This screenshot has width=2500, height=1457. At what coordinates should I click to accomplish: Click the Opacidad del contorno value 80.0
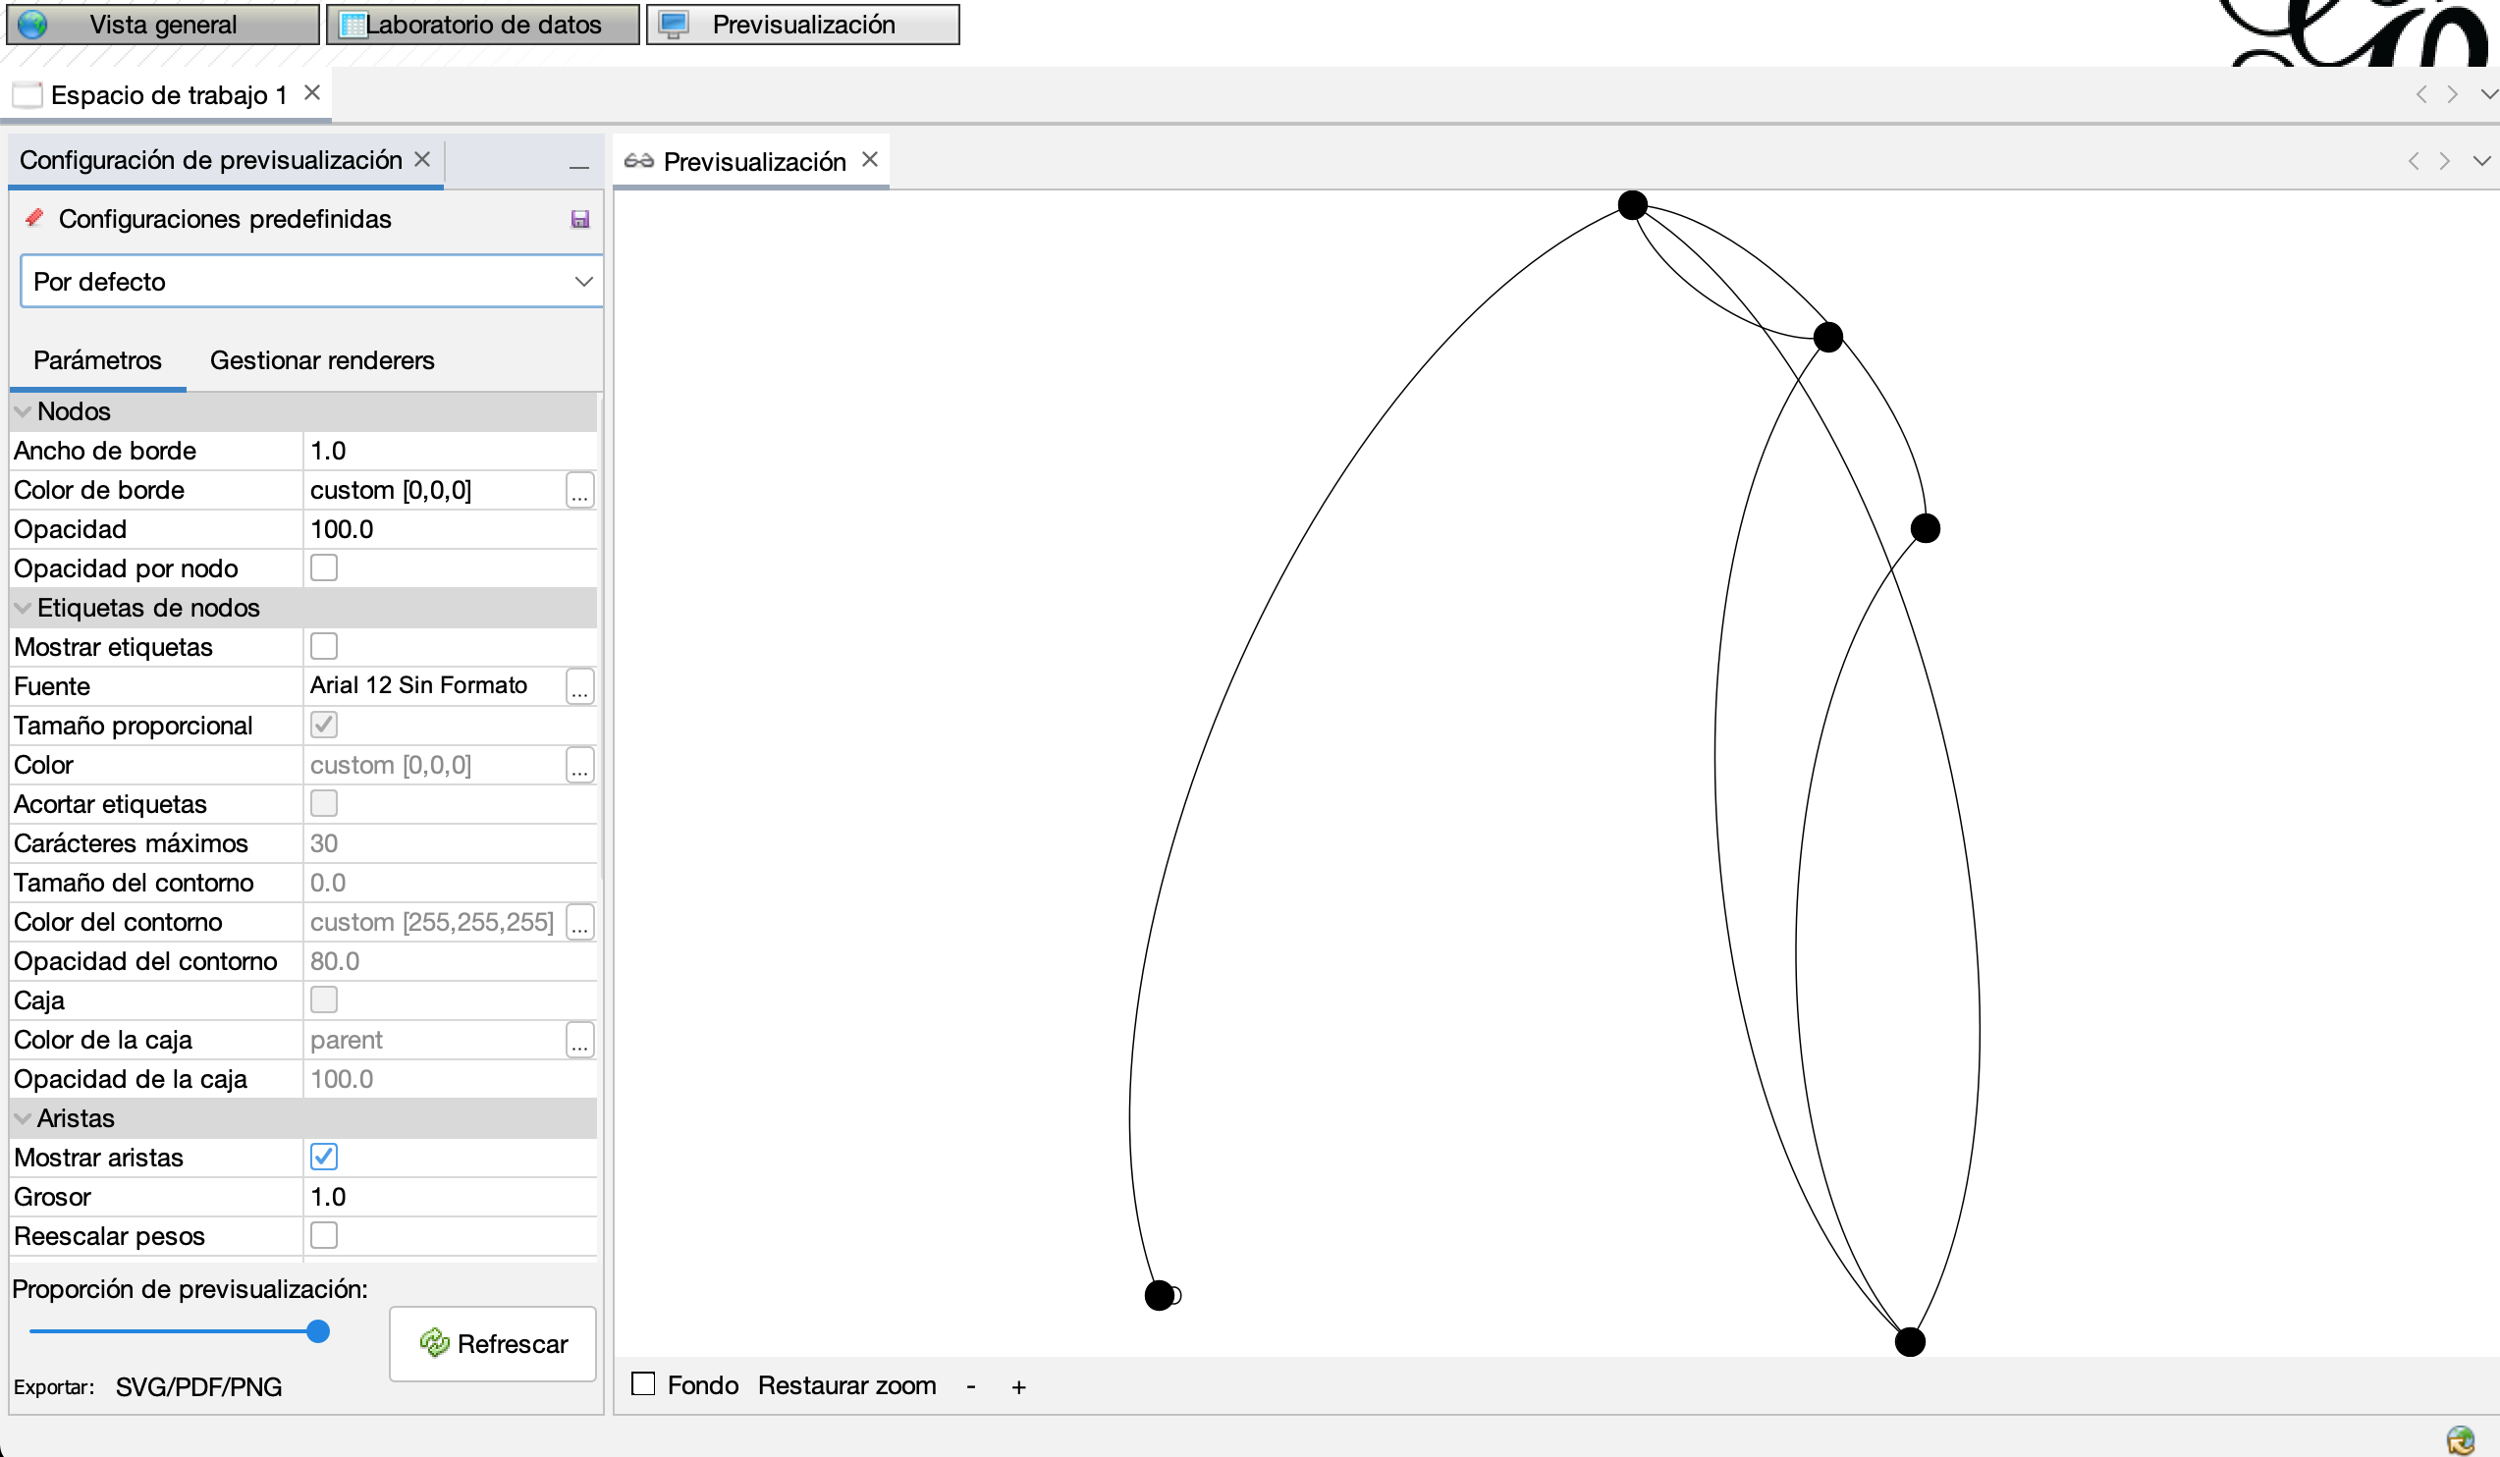point(450,961)
